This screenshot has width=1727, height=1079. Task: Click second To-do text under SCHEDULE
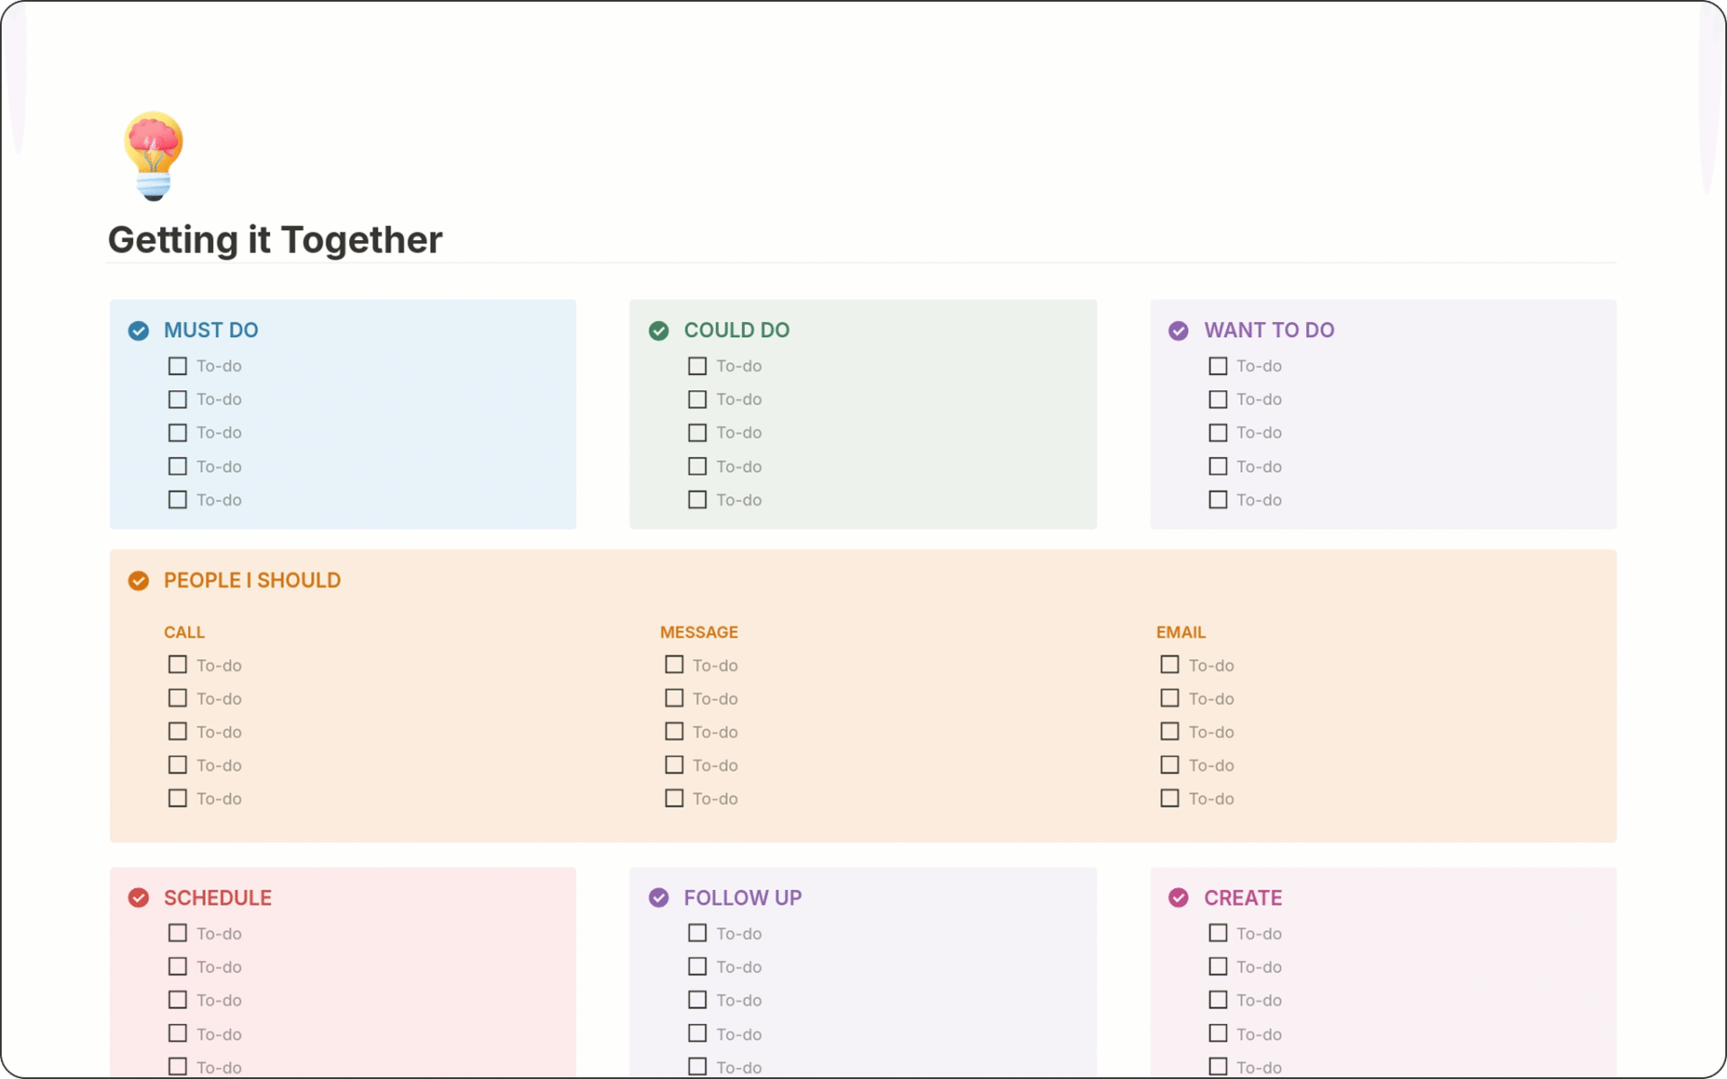tap(219, 967)
